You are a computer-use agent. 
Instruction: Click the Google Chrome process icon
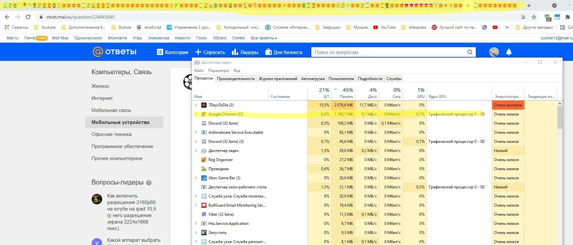tap(204, 114)
